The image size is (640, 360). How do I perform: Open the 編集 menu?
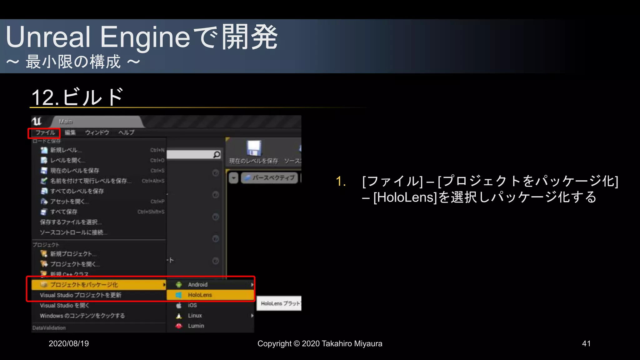point(70,132)
